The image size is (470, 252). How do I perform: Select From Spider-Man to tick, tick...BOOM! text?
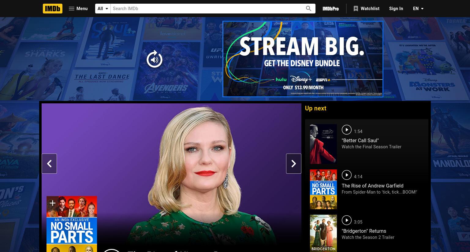[379, 192]
